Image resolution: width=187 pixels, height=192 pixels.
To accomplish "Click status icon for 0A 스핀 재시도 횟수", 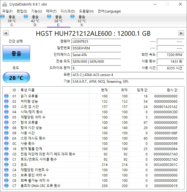I will 6,138.
